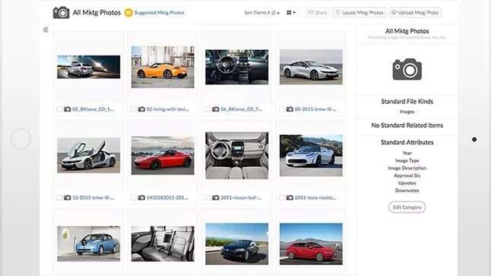Viewport: 491px width, 276px height.
Task: Click Locate Mktg Photos button
Action: click(x=359, y=13)
